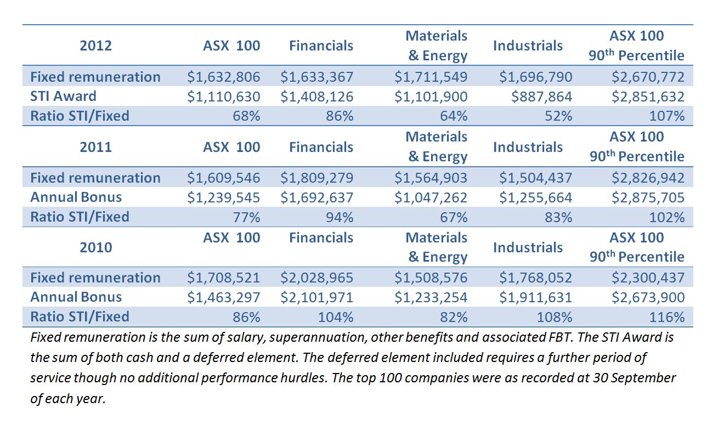Click the italic footnote text below table

(x=351, y=368)
